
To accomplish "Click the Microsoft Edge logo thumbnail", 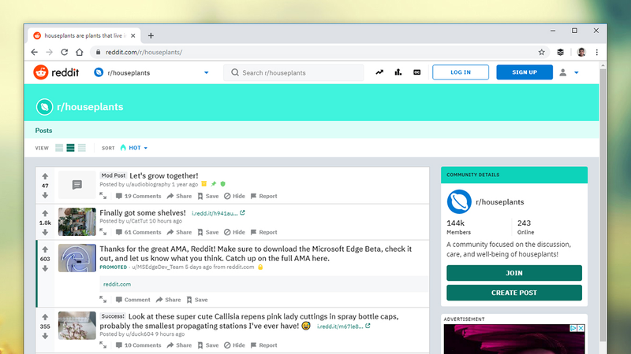I will pos(77,258).
